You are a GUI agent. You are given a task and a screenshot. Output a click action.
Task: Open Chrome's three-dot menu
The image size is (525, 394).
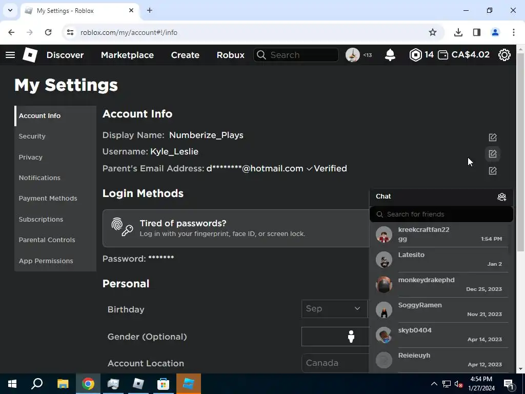coord(513,32)
